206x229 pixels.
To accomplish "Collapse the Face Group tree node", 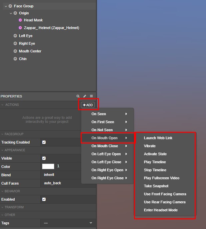I will [6, 6].
